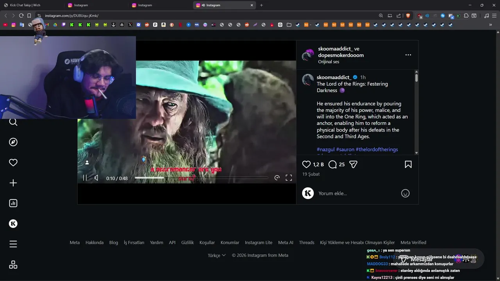The width and height of the screenshot is (500, 281).
Task: Open the Instagram bookmark icon
Action: [13, 25]
